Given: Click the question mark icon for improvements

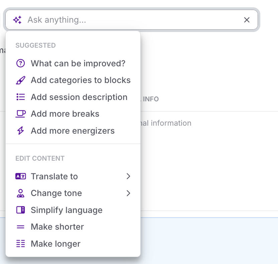Looking at the screenshot, I should [x=21, y=63].
